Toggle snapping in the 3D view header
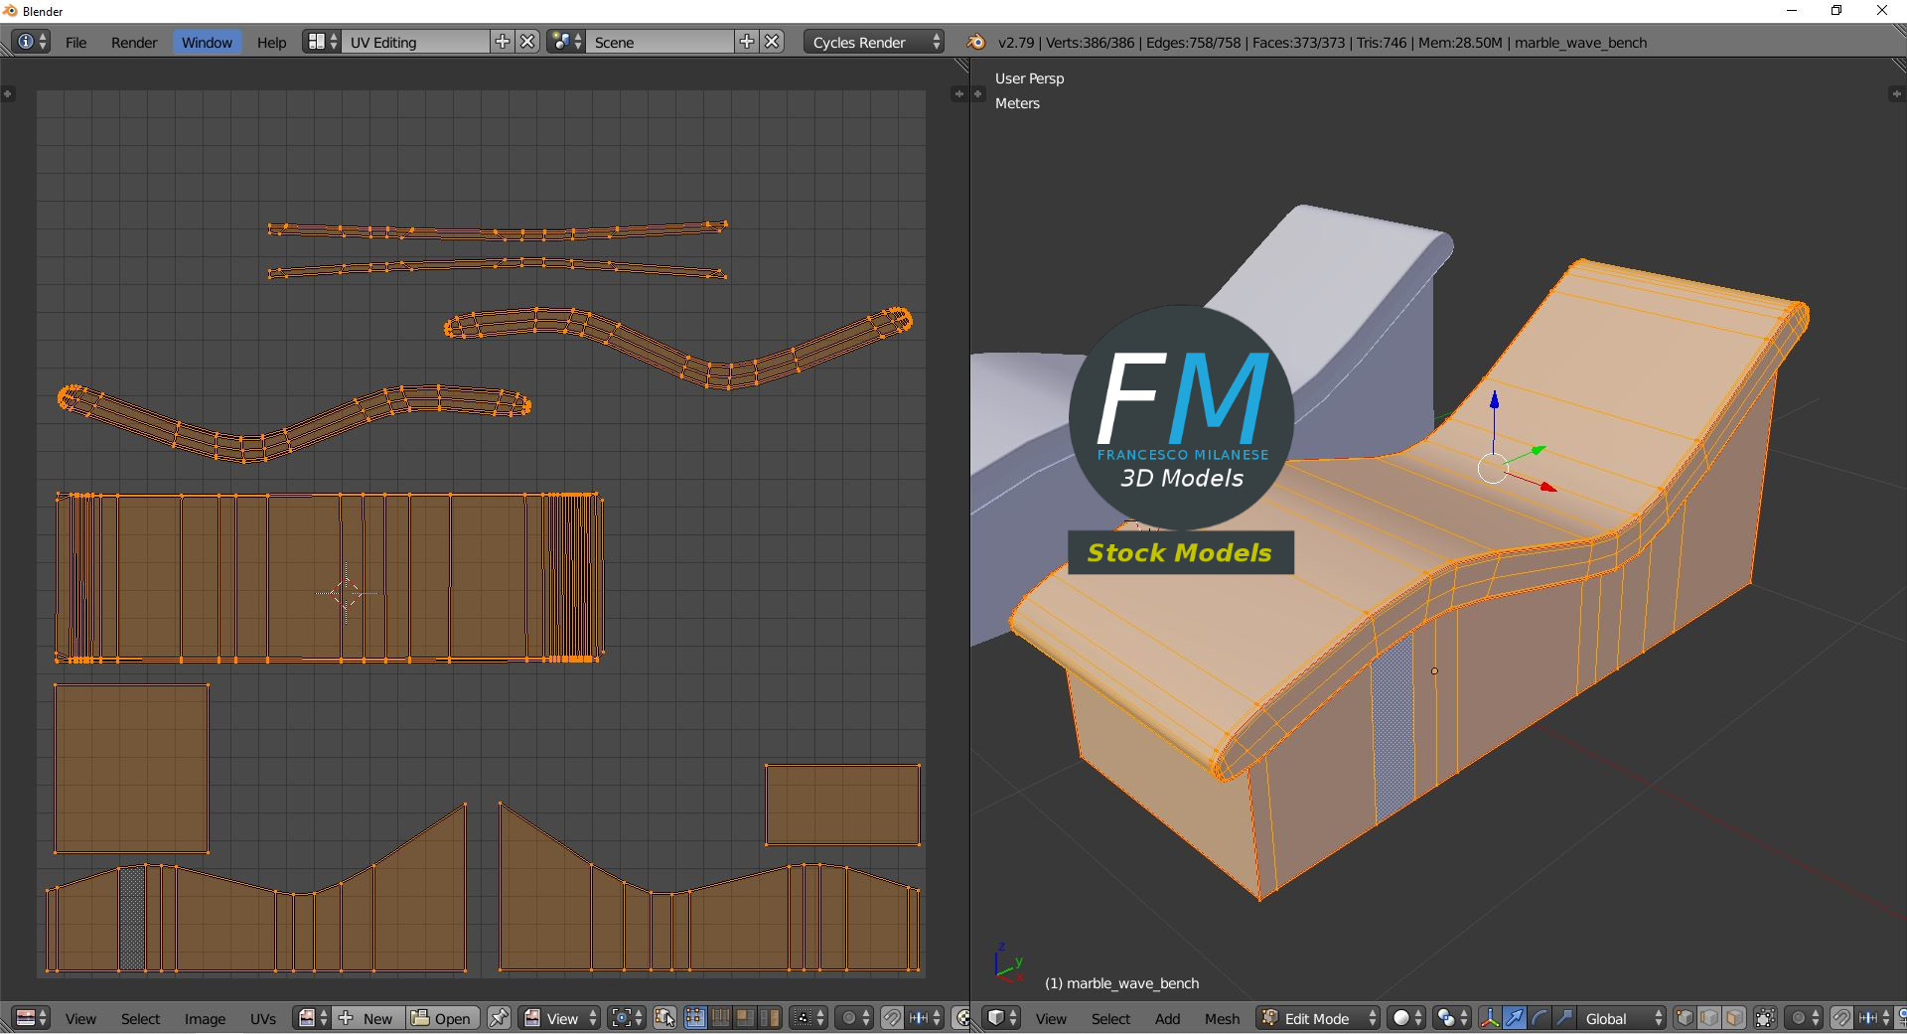Screen dimensions: 1907x1034 click(x=1840, y=1018)
